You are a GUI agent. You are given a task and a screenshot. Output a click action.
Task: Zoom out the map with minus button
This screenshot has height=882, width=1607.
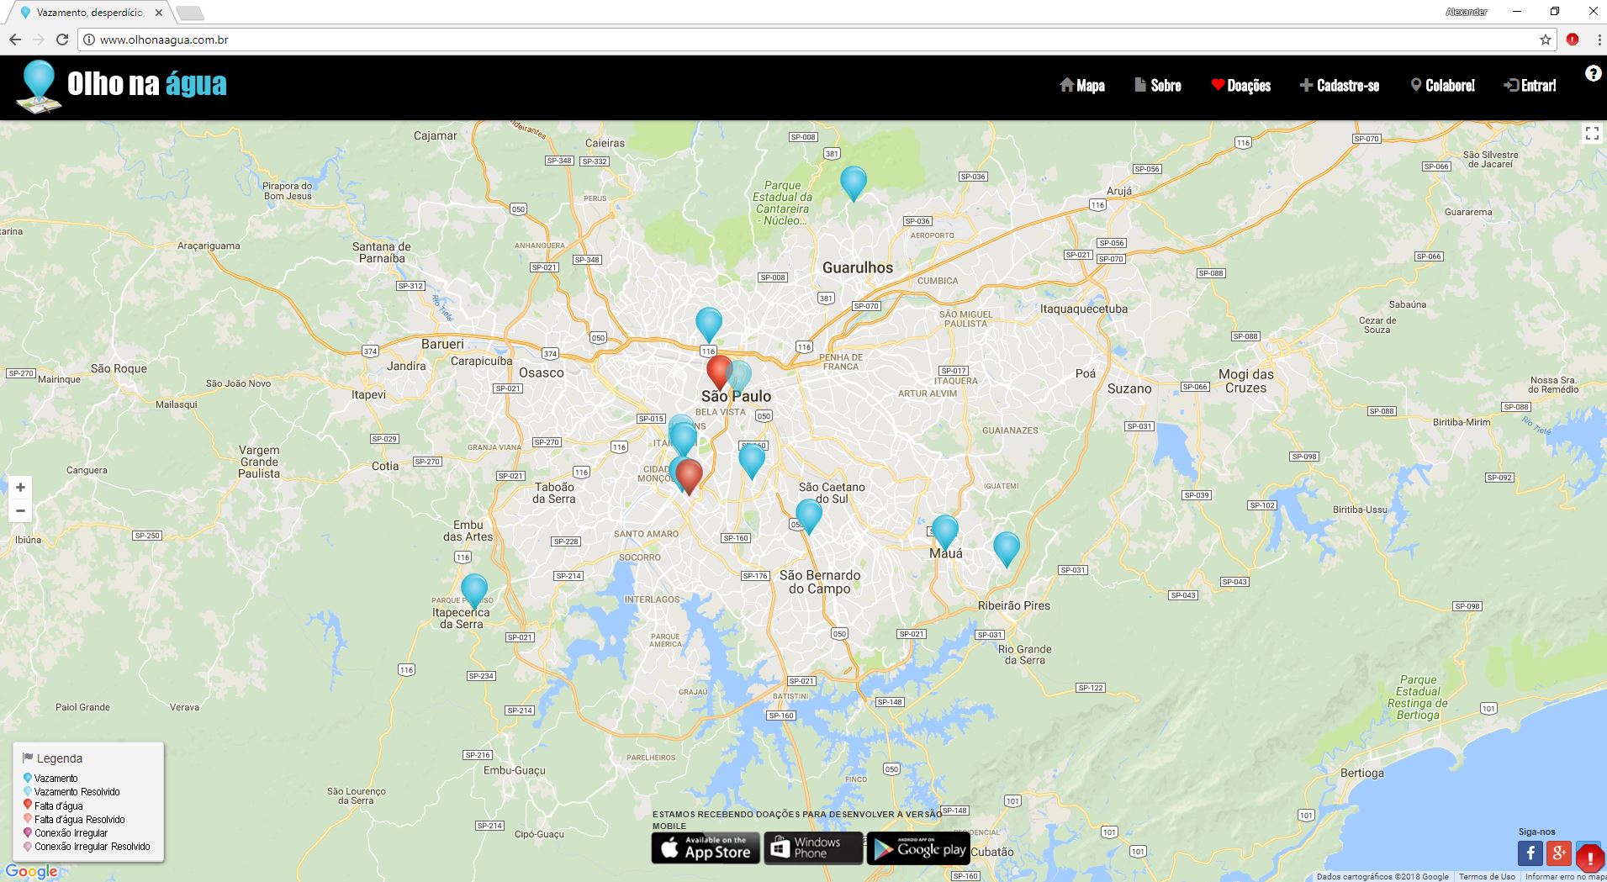20,510
